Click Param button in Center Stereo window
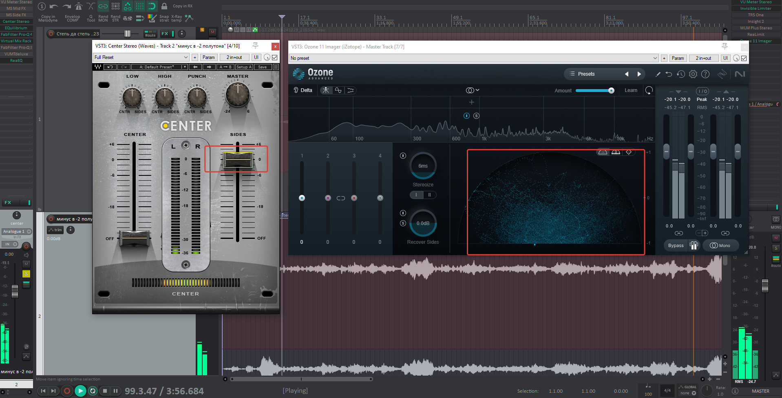Screen dimensions: 782x398 click(x=209, y=57)
